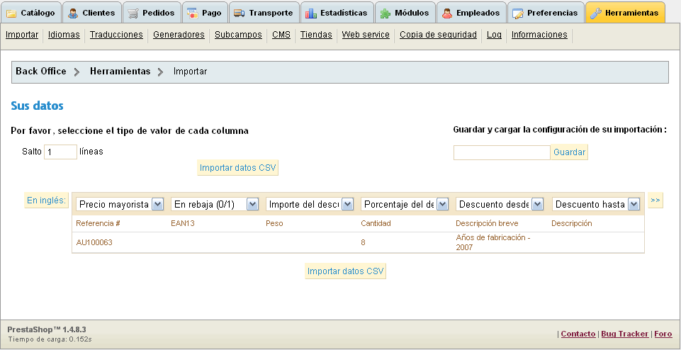Expand the Descuento desde dropdown
This screenshot has width=681, height=350.
tap(500, 204)
